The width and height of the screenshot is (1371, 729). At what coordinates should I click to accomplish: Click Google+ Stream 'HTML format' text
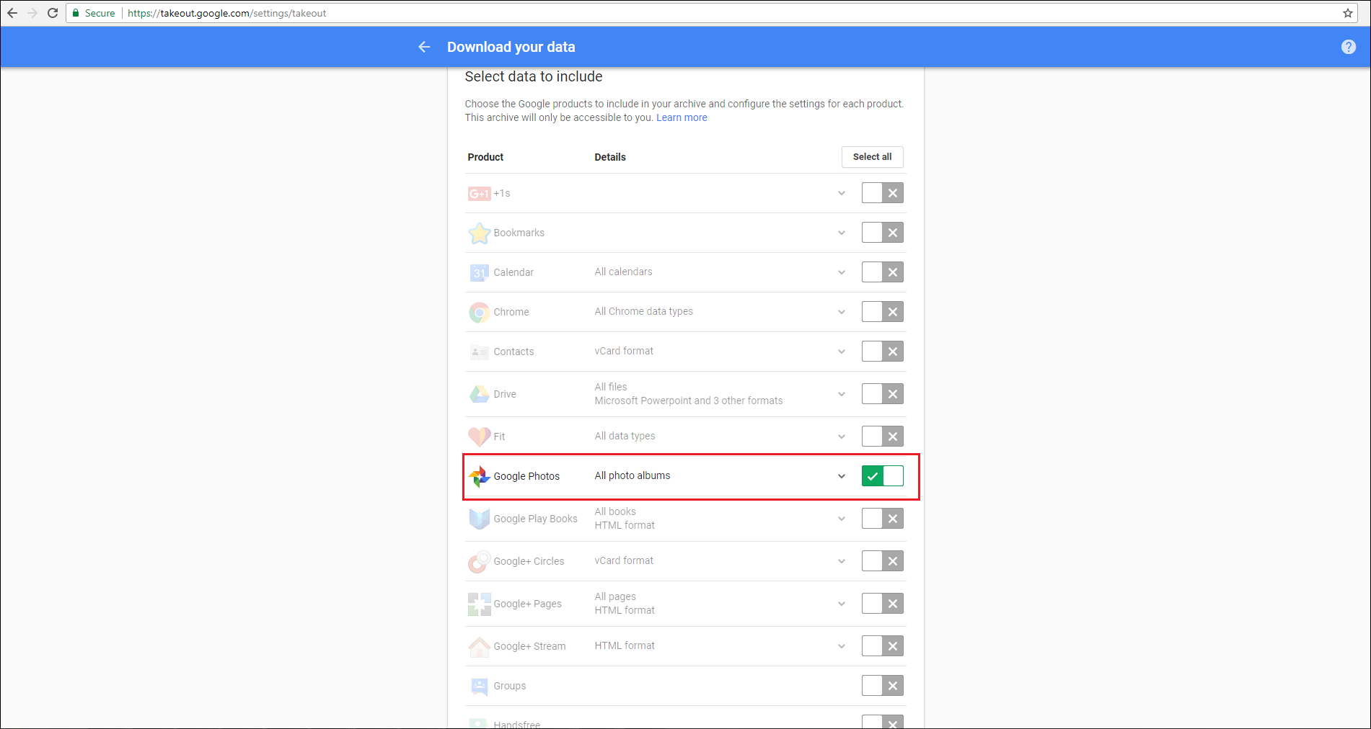[x=625, y=645]
